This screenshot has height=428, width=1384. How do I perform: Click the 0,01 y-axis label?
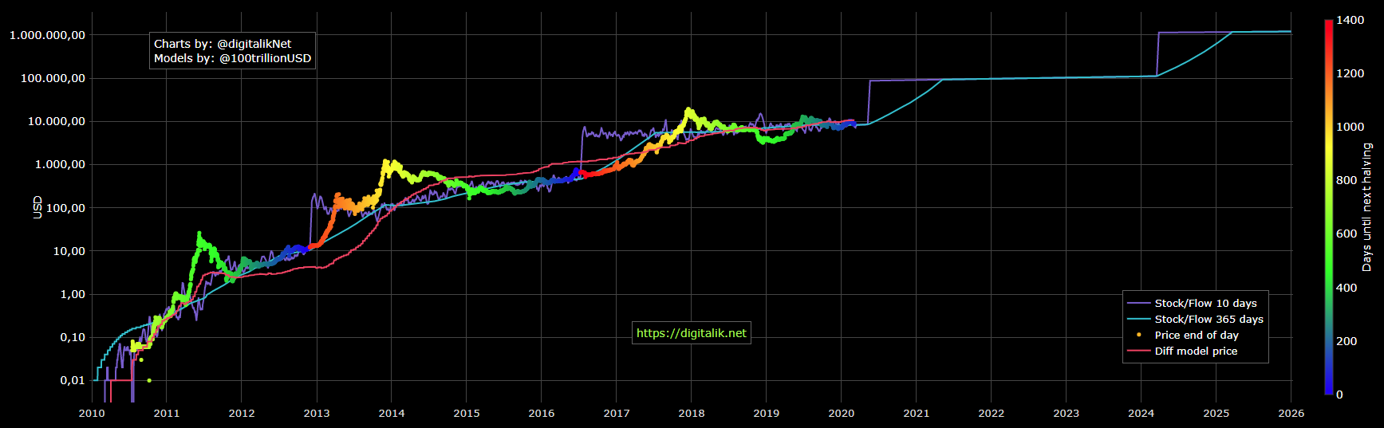[73, 380]
